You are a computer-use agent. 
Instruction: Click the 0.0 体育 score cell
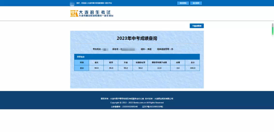178,68
